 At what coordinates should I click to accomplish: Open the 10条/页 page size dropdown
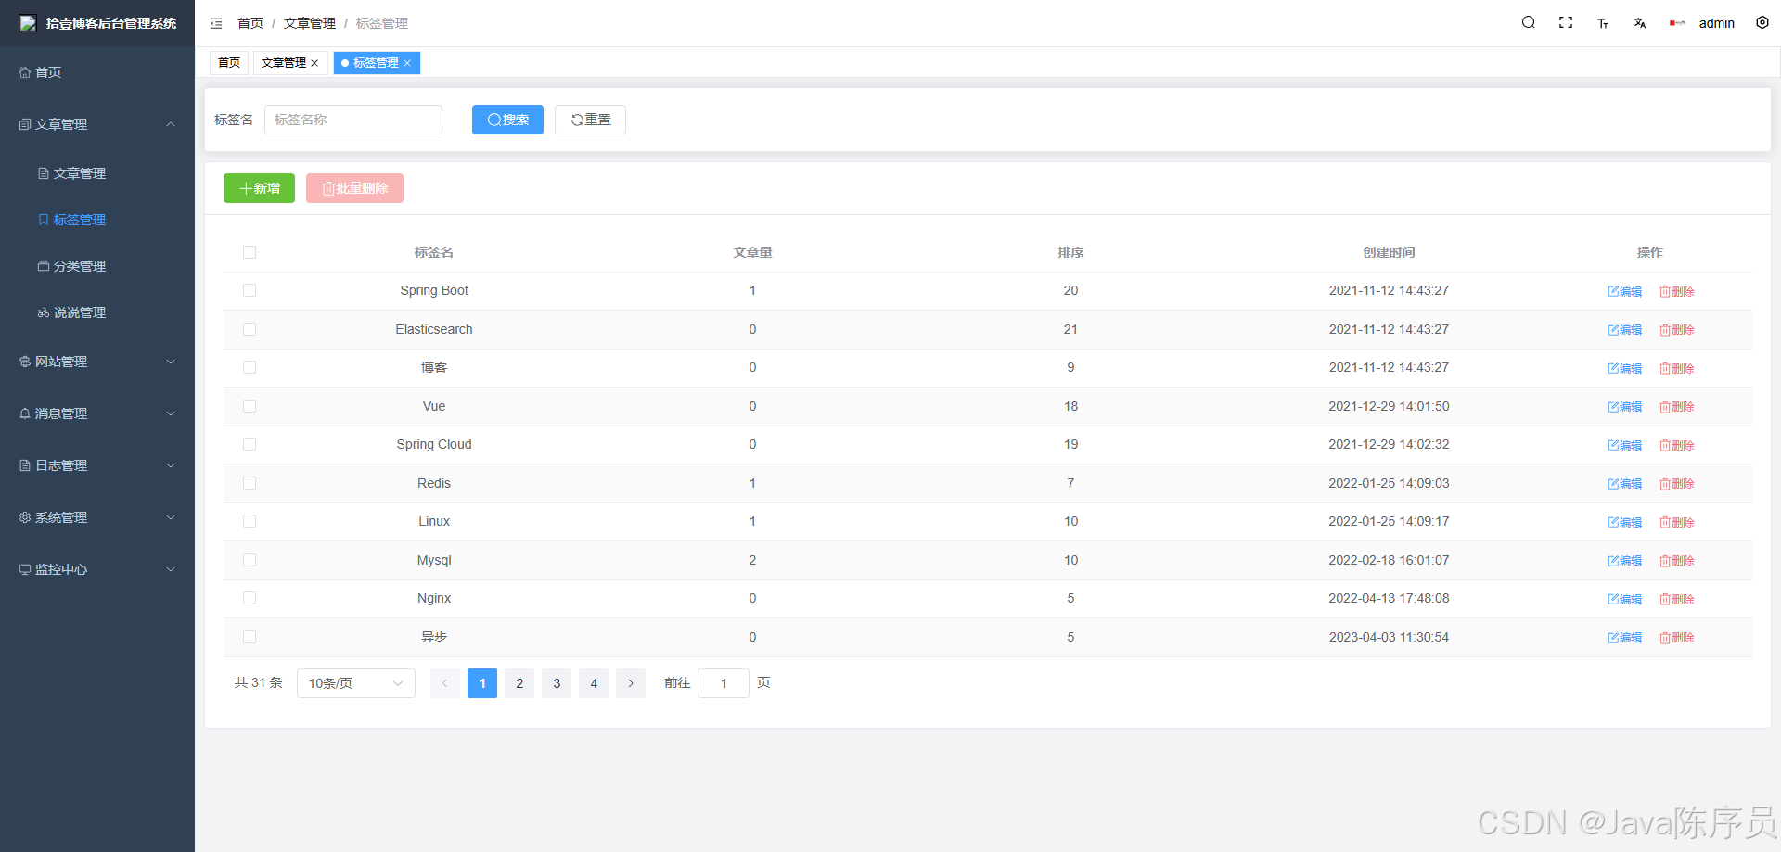coord(356,683)
